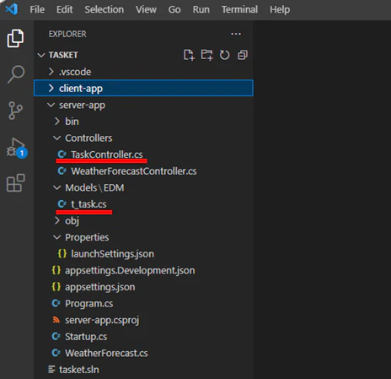The height and width of the screenshot is (379, 391).
Task: Select the server-app folder name
Action: [82, 105]
